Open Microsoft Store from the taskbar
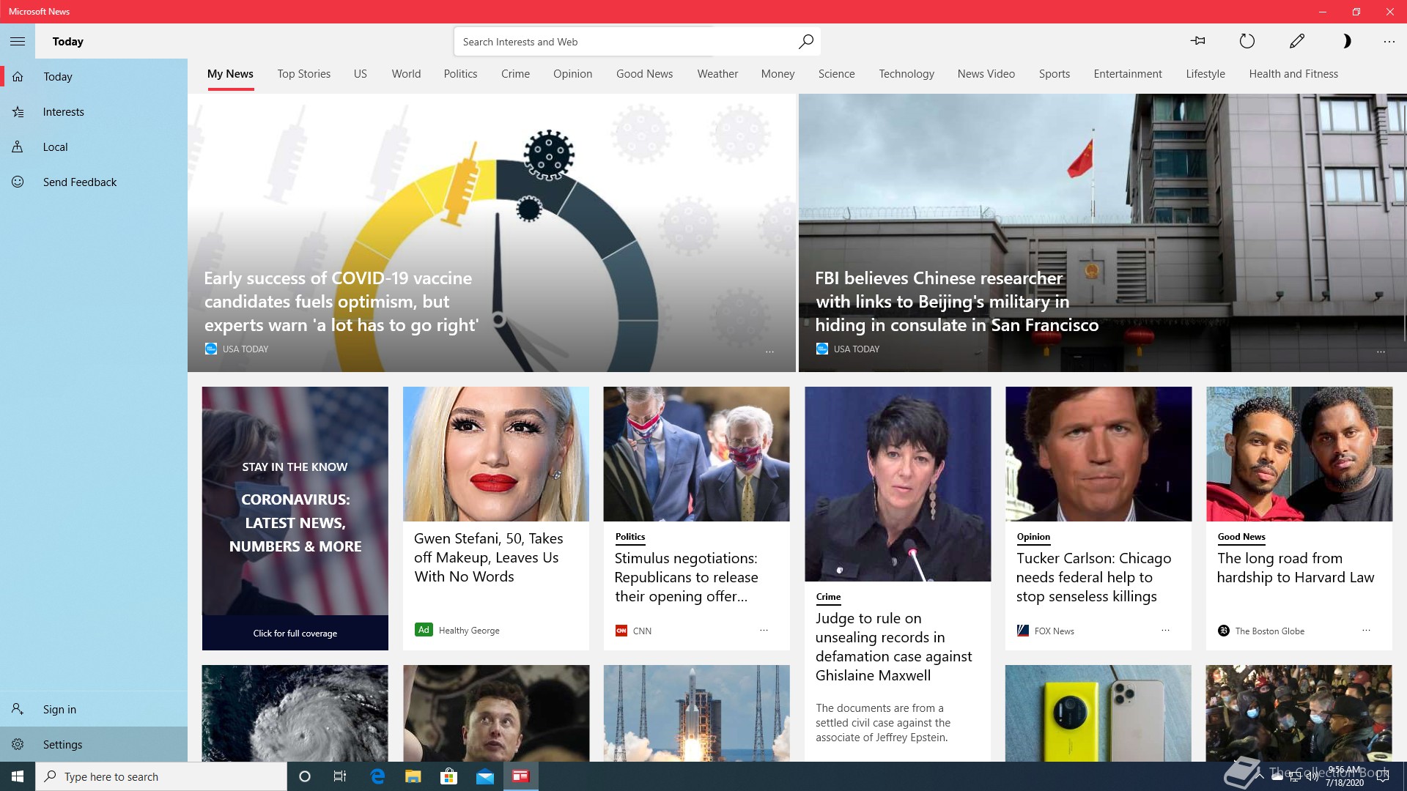1407x791 pixels. click(x=449, y=776)
